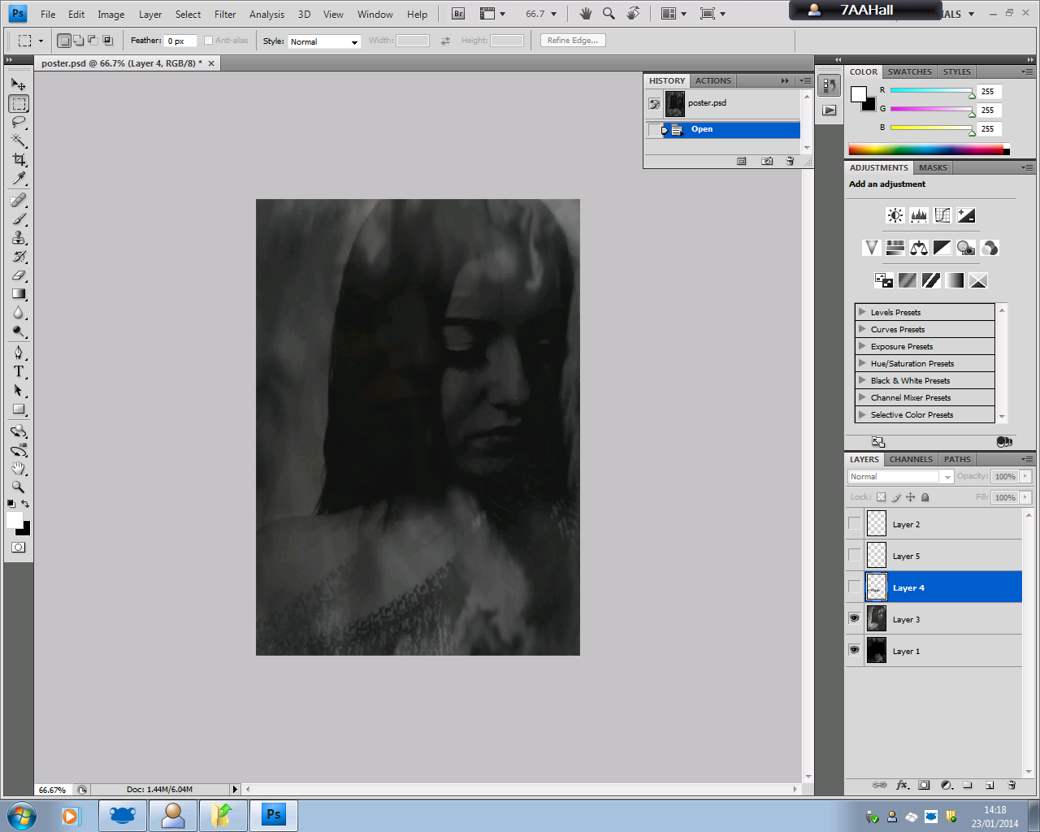Viewport: 1040px width, 832px height.
Task: Open the Filter menu
Action: 225,15
